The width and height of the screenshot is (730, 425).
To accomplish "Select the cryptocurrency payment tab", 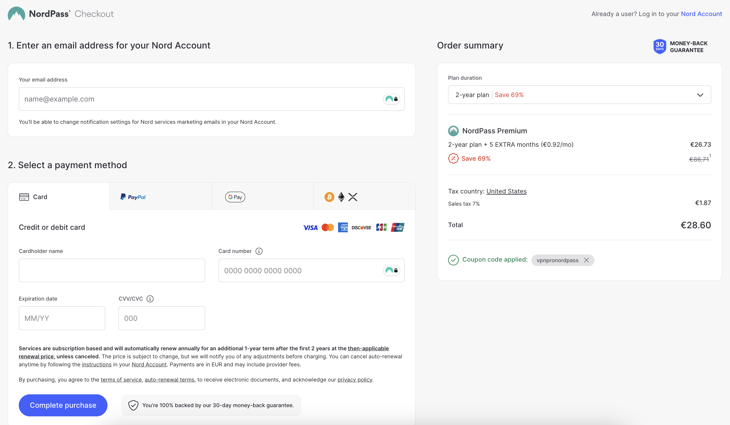I will [x=364, y=196].
